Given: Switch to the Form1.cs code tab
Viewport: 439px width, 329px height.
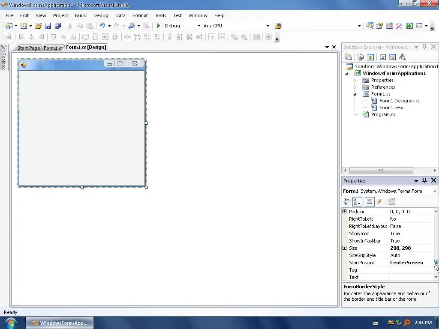Looking at the screenshot, I should coord(53,48).
